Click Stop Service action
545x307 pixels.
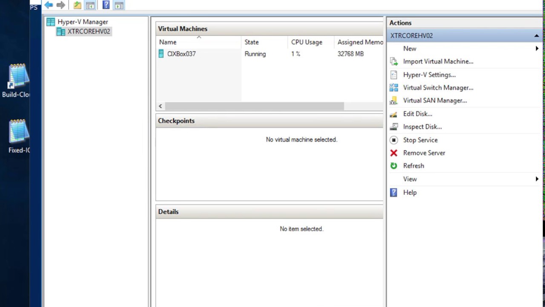coord(420,140)
